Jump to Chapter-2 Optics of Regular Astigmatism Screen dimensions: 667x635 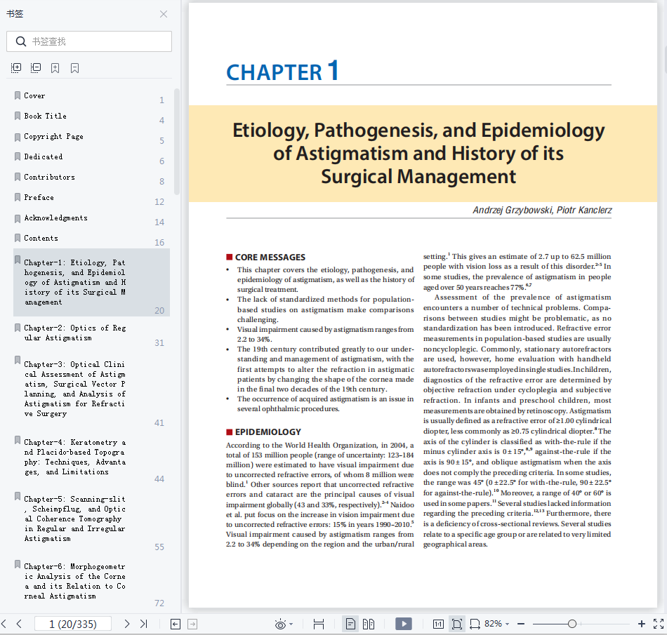point(75,333)
